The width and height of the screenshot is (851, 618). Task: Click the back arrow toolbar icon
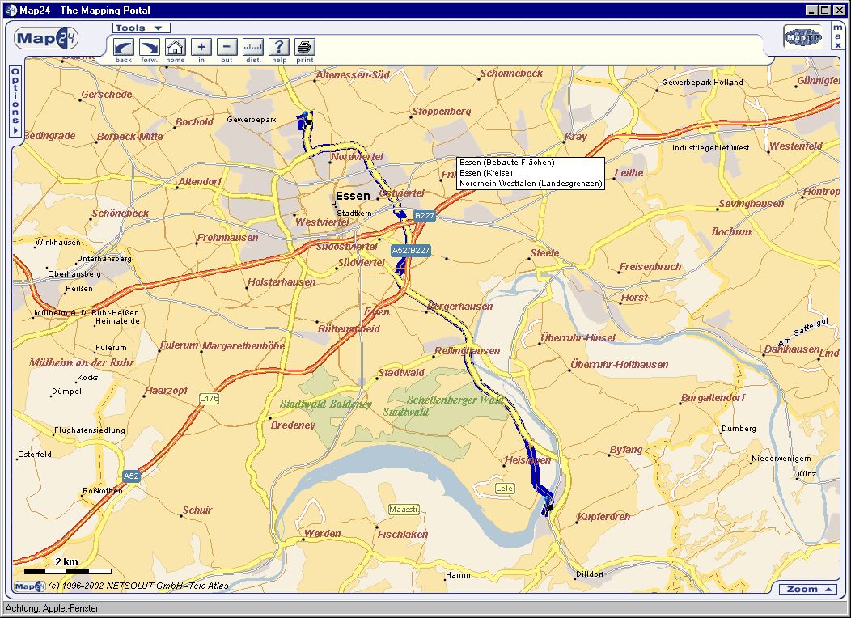tap(123, 47)
